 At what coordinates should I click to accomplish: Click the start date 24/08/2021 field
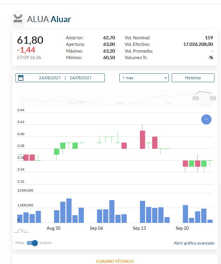click(x=50, y=78)
